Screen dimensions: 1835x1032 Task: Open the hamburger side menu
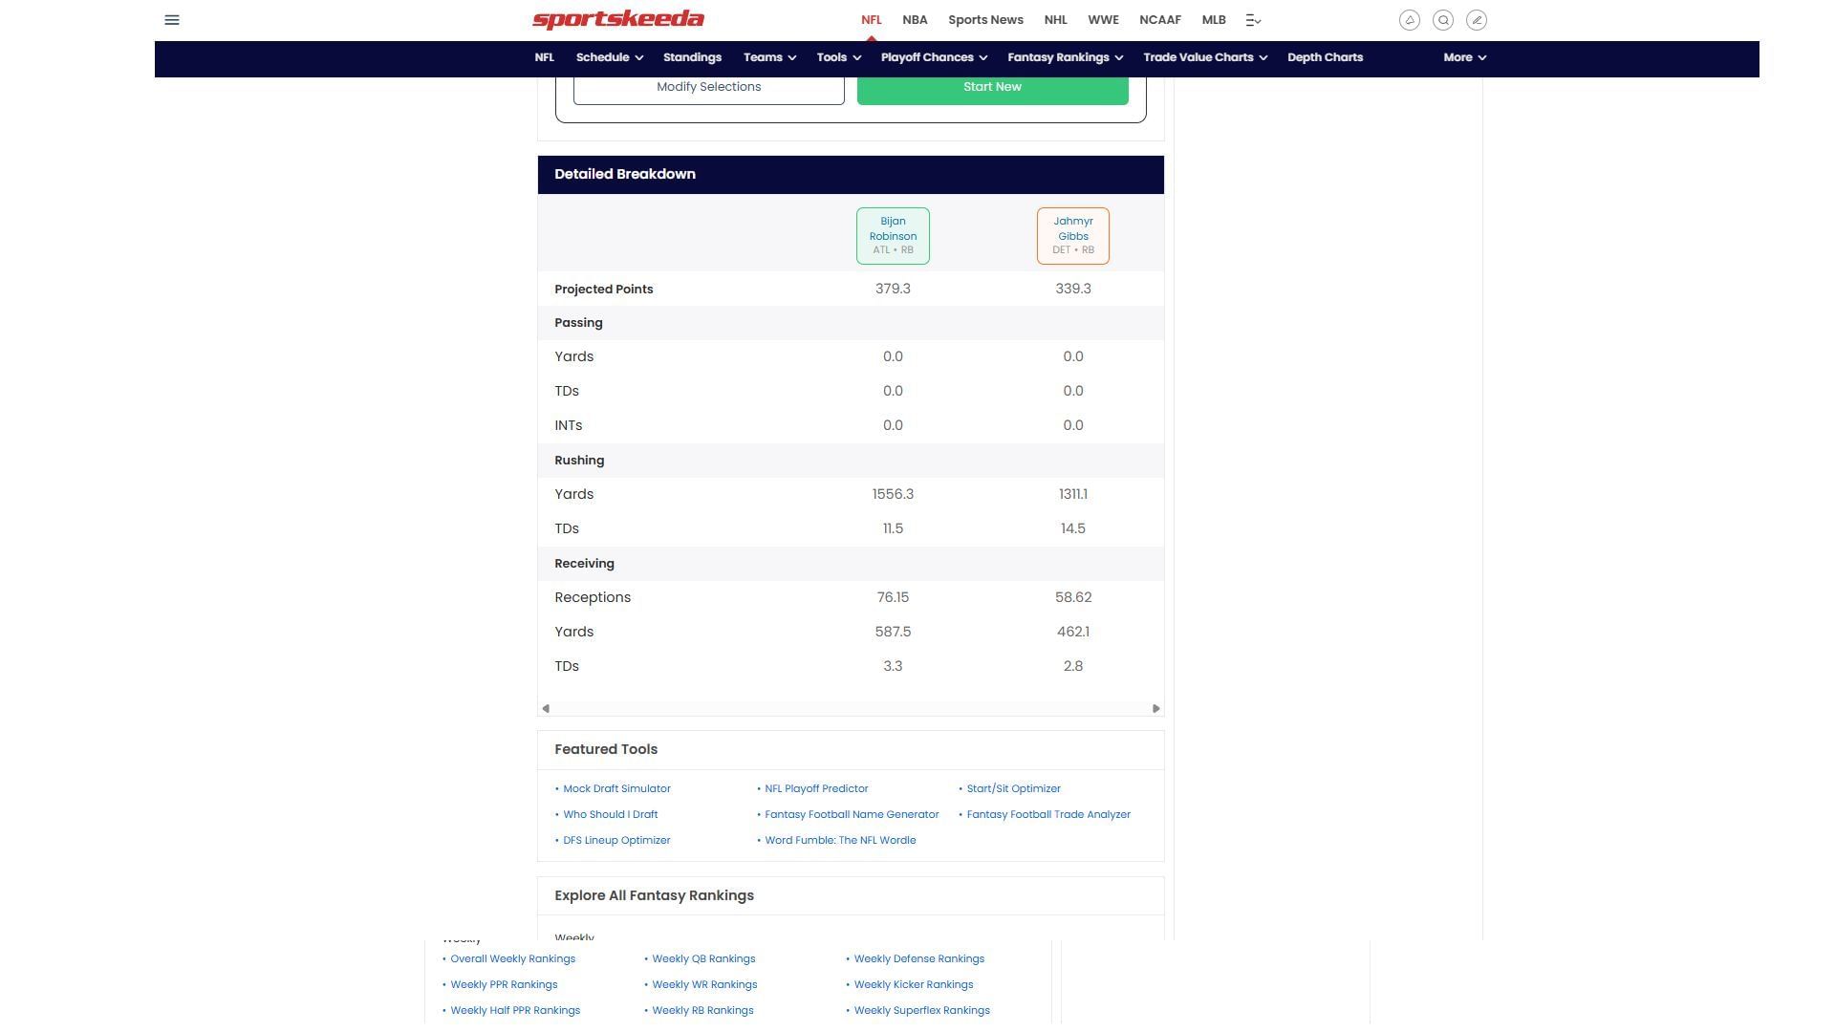(172, 20)
